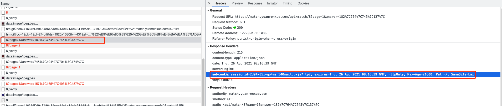Screen dimensions: 502x106
Task: Switch to the Headers tab
Action: [220, 3]
